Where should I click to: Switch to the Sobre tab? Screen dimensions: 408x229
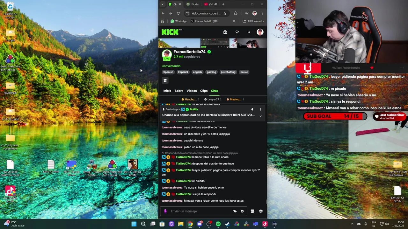179,91
